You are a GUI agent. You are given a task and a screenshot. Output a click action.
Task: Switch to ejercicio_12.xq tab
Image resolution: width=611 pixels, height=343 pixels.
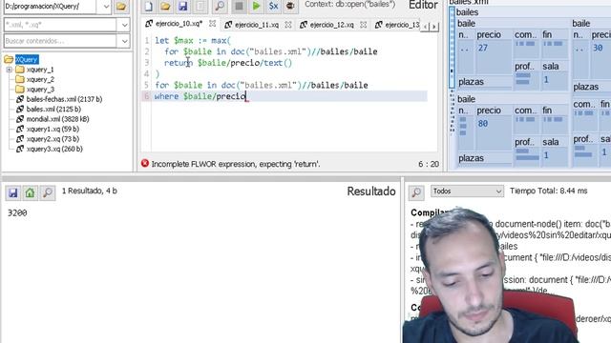(331, 25)
